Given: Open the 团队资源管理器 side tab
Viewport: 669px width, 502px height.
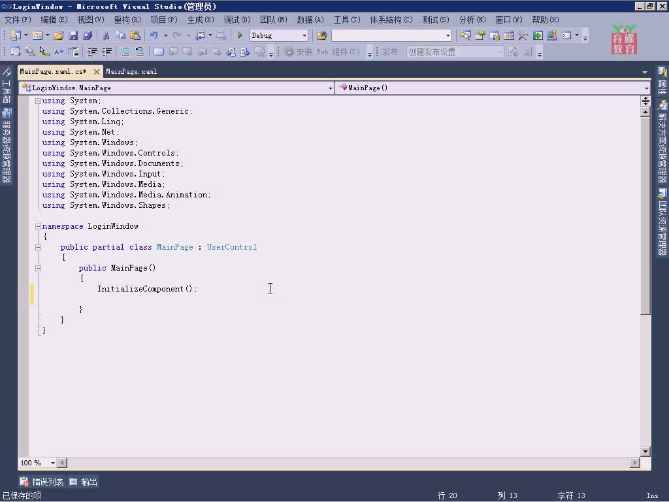Looking at the screenshot, I should coord(662,223).
